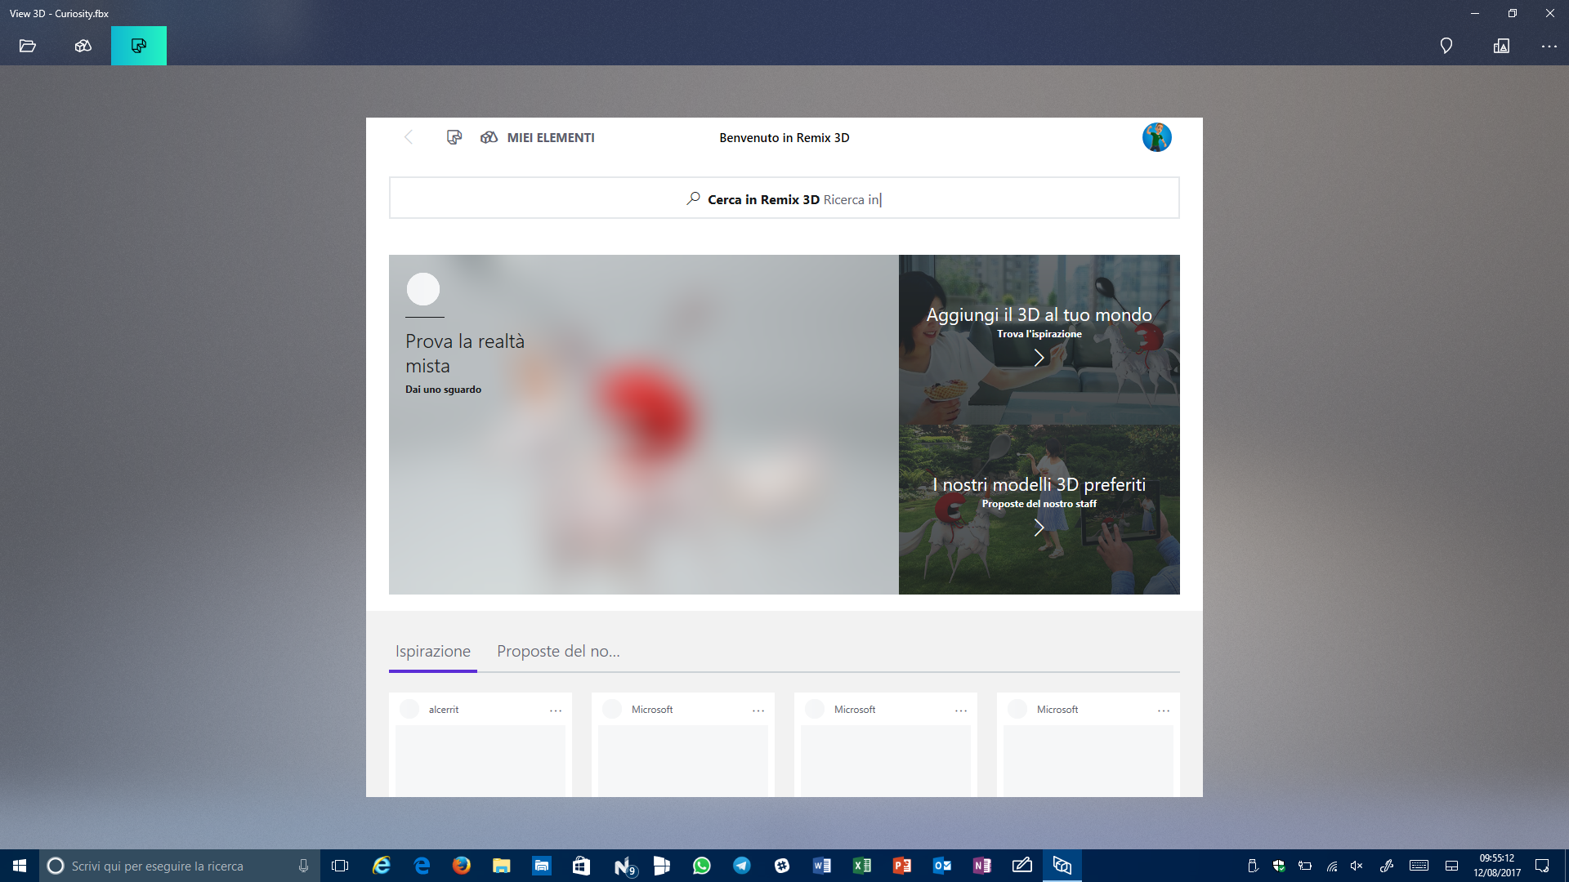Click the lightbulb tips icon

click(1446, 46)
